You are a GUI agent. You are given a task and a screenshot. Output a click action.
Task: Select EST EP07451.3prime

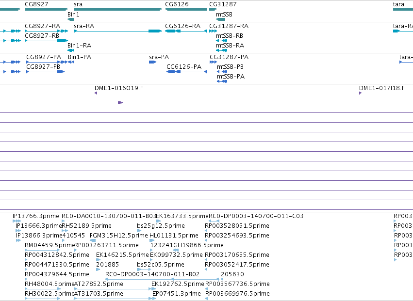click(154, 299)
